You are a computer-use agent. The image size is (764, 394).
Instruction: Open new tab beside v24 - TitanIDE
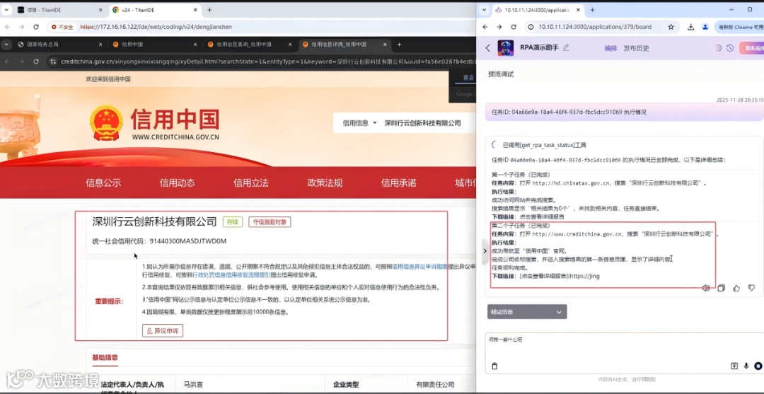209,10
